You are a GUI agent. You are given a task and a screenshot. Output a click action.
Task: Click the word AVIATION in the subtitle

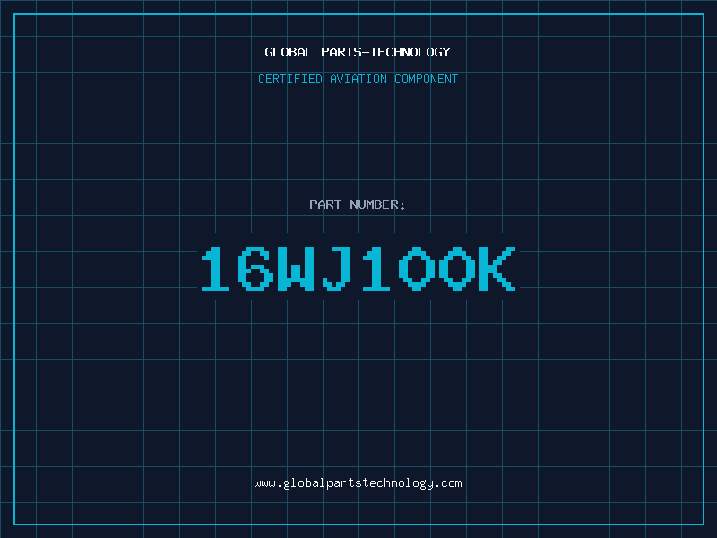(x=358, y=79)
